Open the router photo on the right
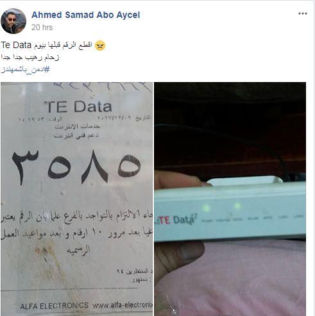This screenshot has width=315, height=316. (x=230, y=199)
